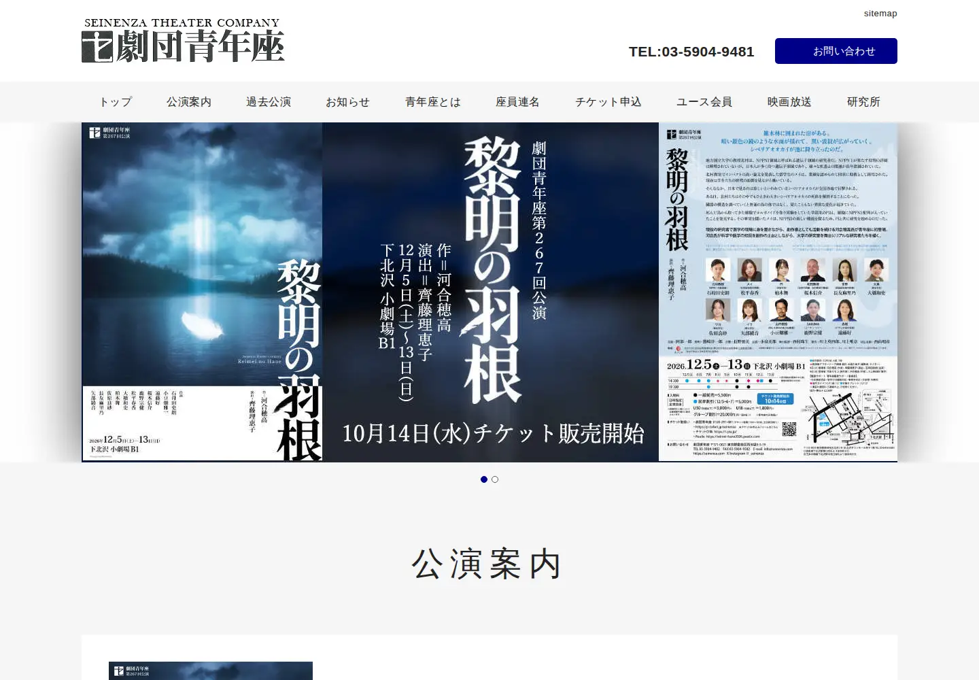Select the first carousel slide dot
This screenshot has height=680, width=979.
(x=484, y=479)
